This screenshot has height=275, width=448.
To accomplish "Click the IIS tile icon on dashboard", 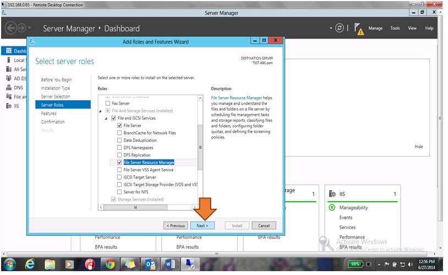I will [x=332, y=194].
